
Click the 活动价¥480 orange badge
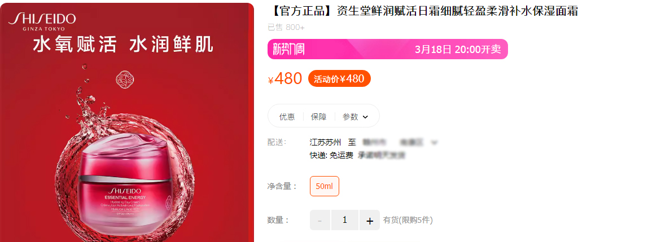click(339, 78)
